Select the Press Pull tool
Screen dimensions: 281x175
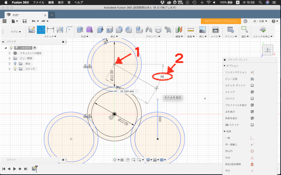click(100, 30)
